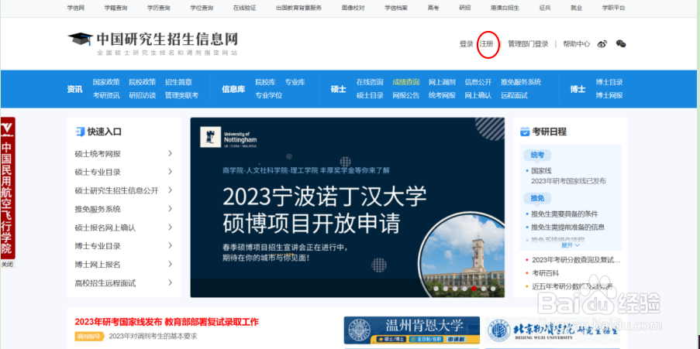Viewport: 700px width, 349px height.
Task: Open 在线验证 in the top bar
Action: [244, 8]
